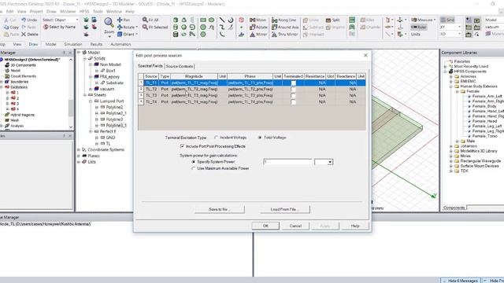Open the Results ribbon tab
Viewport: 504px width, 283px height.
pos(96,44)
